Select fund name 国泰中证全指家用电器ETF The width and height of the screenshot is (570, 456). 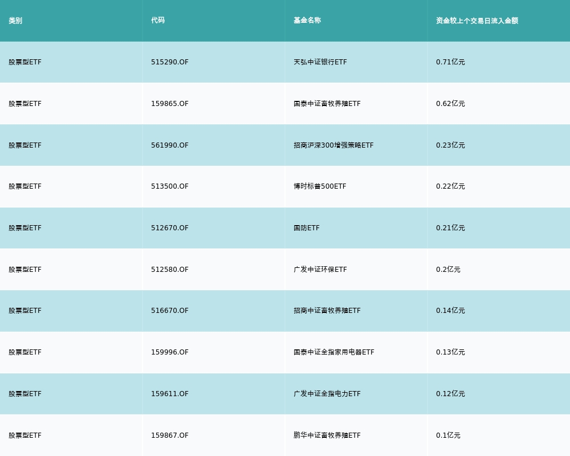(334, 352)
